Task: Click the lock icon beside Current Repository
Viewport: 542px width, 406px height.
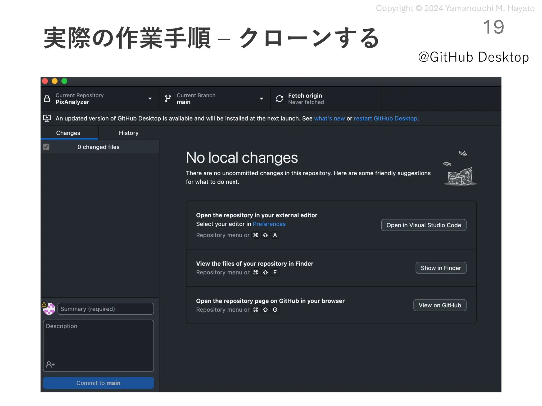Action: pos(47,99)
